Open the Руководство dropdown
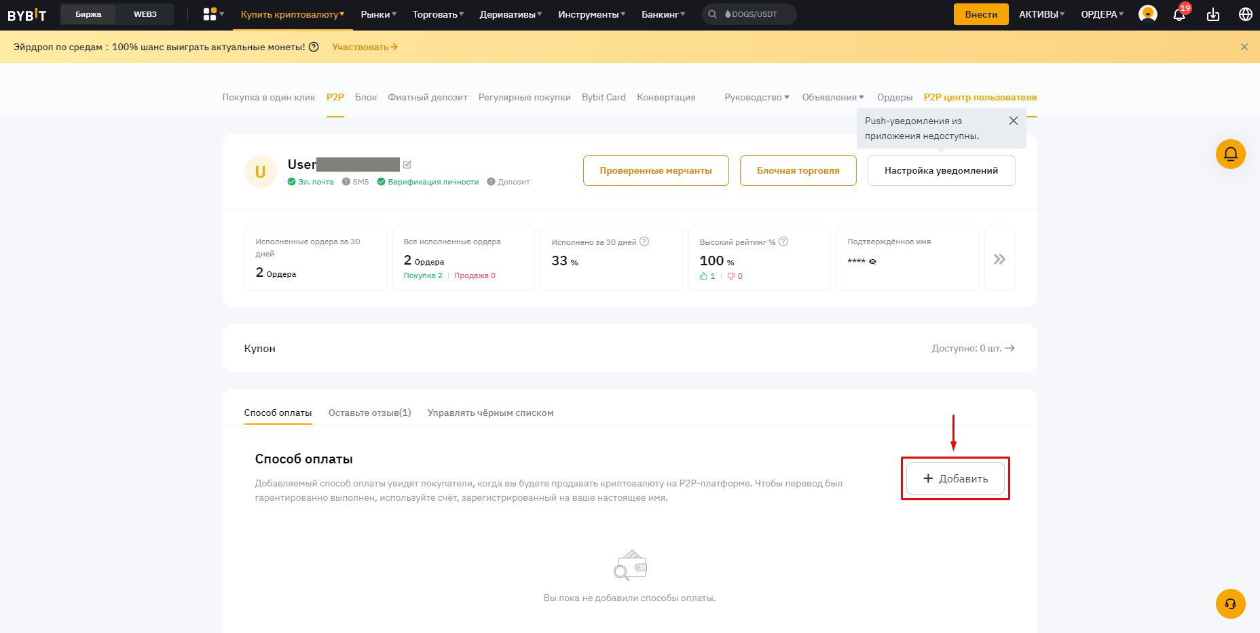Image resolution: width=1260 pixels, height=633 pixels. tap(757, 97)
